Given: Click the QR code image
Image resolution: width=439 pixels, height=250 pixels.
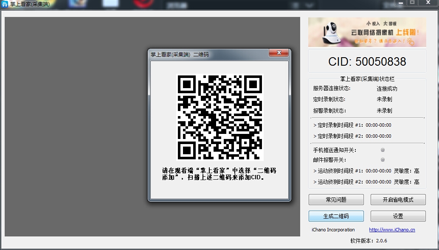Looking at the screenshot, I should tap(220, 117).
